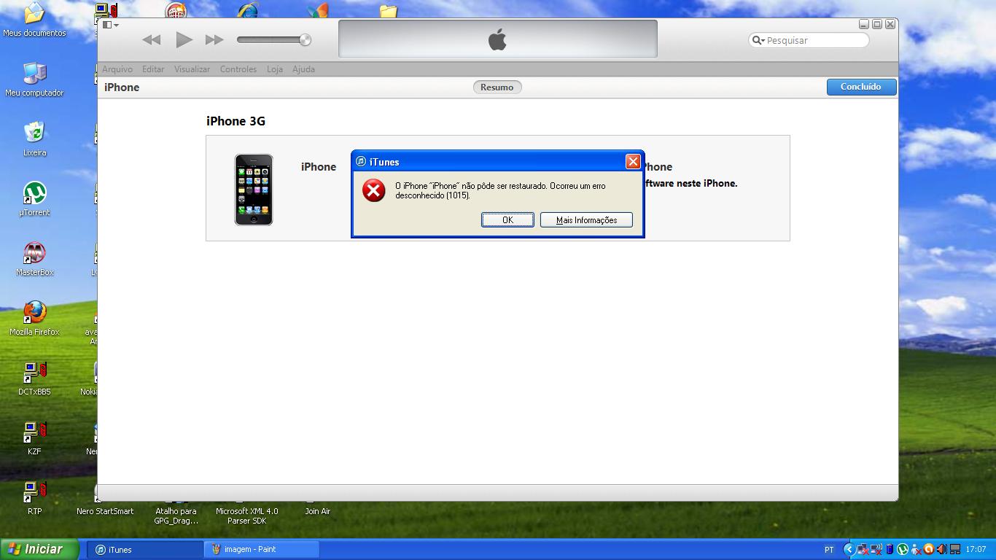Open the search magnifier options dropdown
The width and height of the screenshot is (996, 560).
tap(758, 40)
